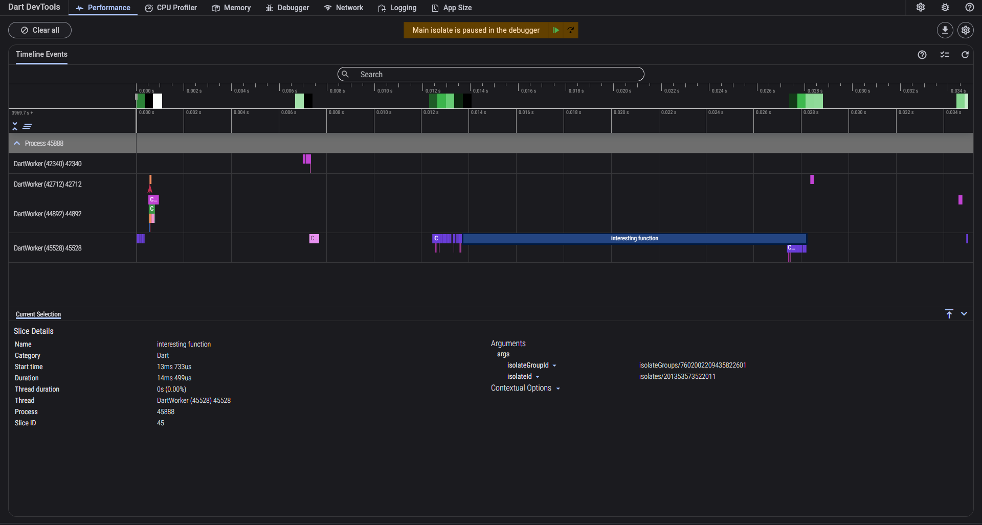Image resolution: width=982 pixels, height=525 pixels.
Task: Click the track sort lines icon
Action: (x=27, y=126)
